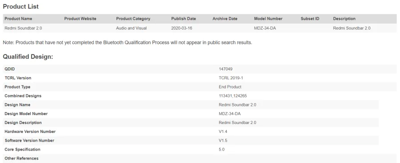Click the Model Number column header
This screenshot has height=163, width=400.
point(268,19)
